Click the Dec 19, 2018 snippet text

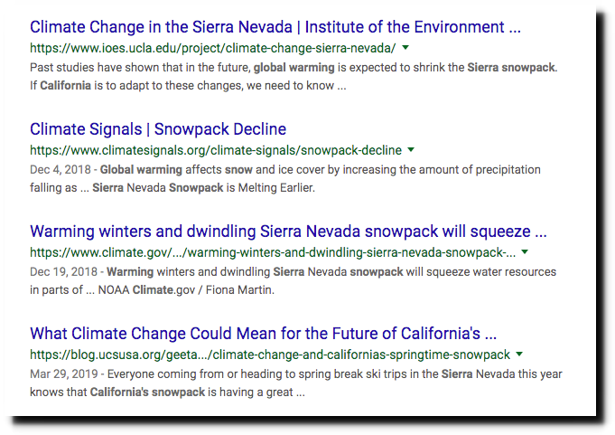point(293,280)
